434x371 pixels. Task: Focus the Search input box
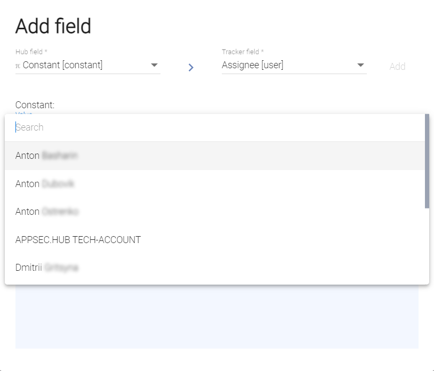pyautogui.click(x=213, y=127)
